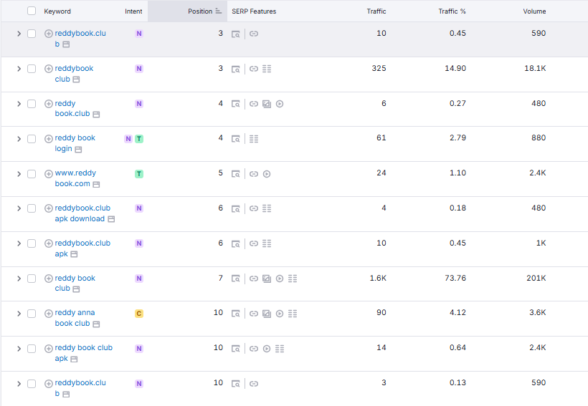Image resolution: width=588 pixels, height=406 pixels.
Task: Sort table by Traffic column header
Action: pos(376,11)
